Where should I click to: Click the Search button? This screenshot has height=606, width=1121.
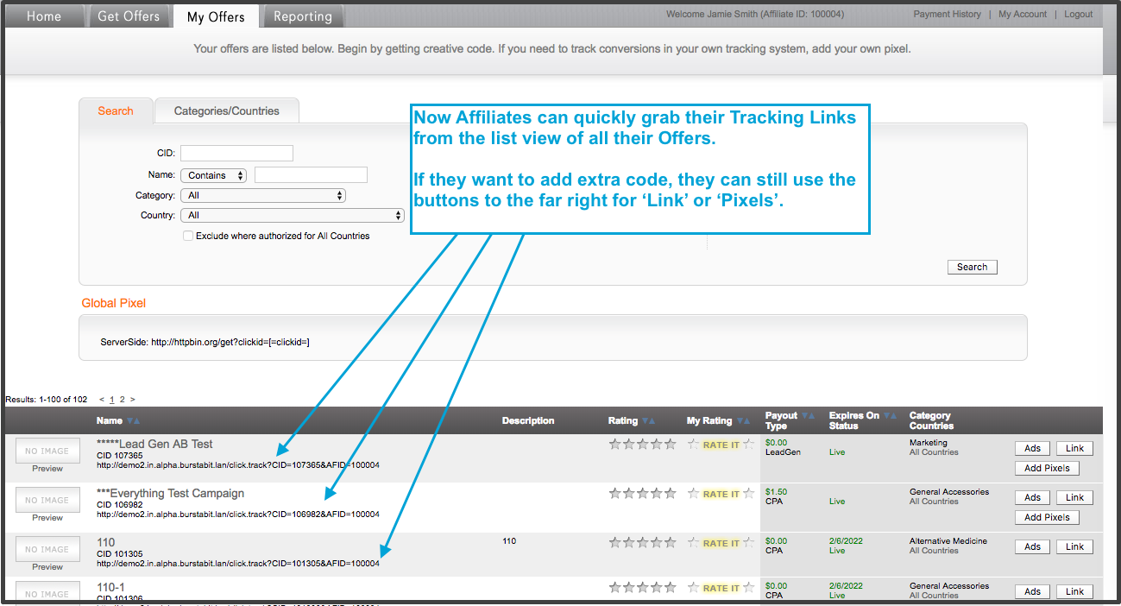point(972,267)
